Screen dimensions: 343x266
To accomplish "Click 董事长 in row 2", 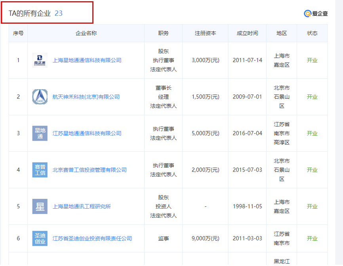I will [x=164, y=88].
